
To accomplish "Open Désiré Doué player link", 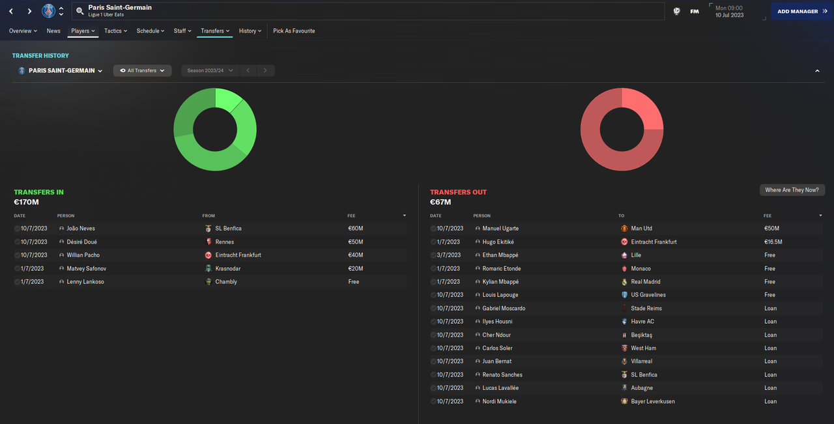I will (x=81, y=242).
